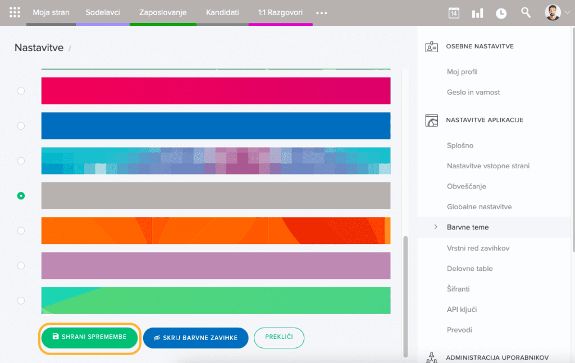Image resolution: width=575 pixels, height=363 pixels.
Task: Choose the orange theme radio button
Action: click(21, 231)
